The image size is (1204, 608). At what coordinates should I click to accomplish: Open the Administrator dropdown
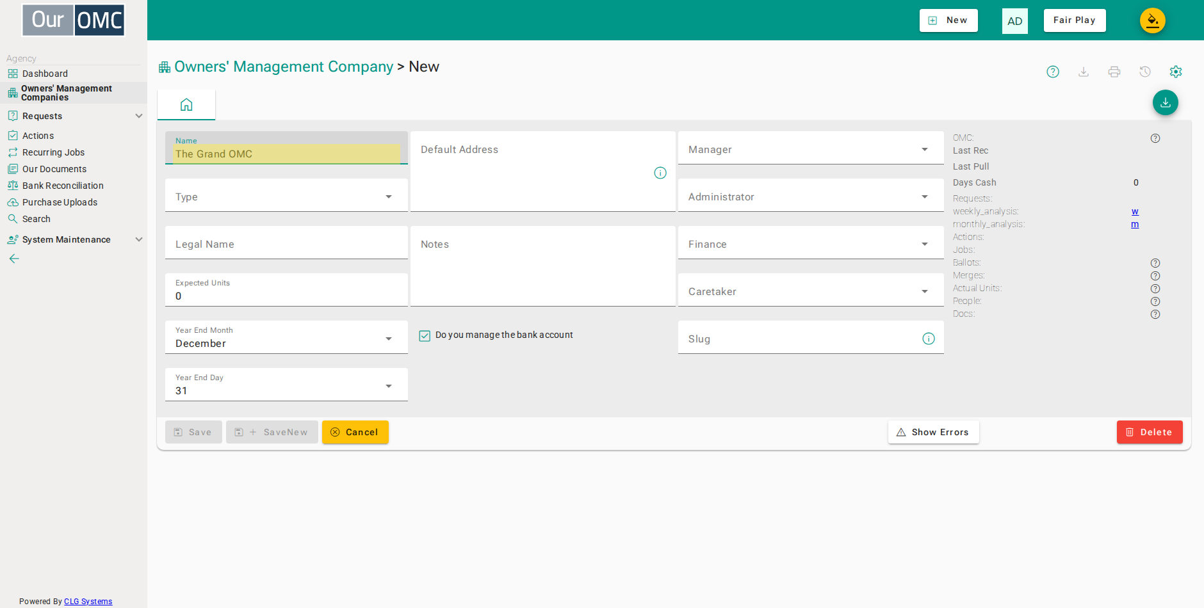[x=811, y=195]
